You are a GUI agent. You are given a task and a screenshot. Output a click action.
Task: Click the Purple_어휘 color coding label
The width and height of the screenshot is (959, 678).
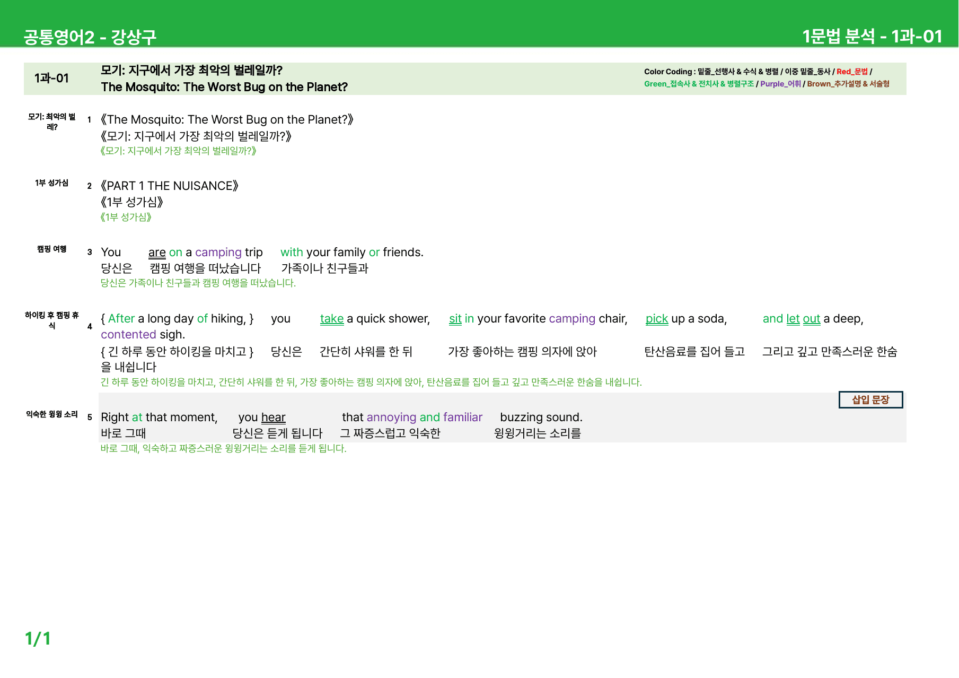(780, 84)
